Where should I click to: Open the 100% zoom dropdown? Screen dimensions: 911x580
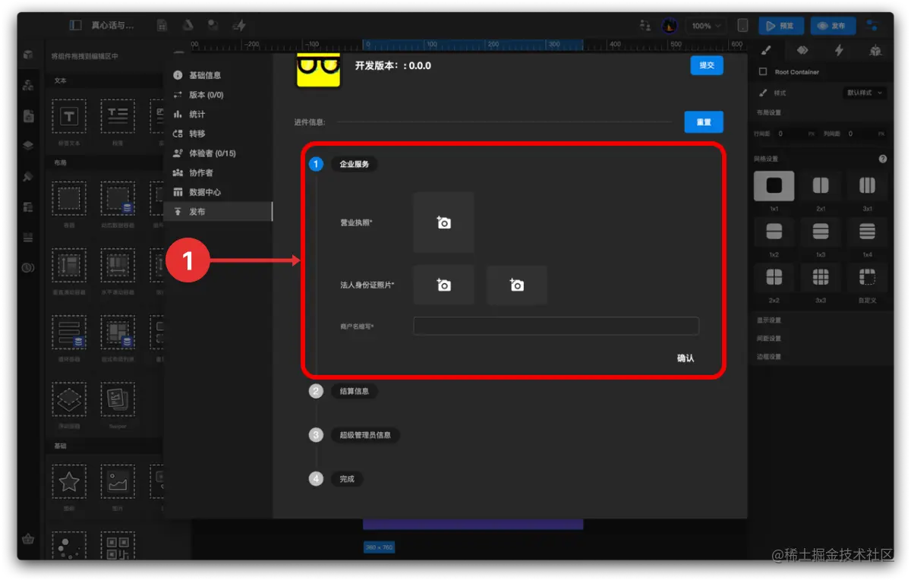706,26
